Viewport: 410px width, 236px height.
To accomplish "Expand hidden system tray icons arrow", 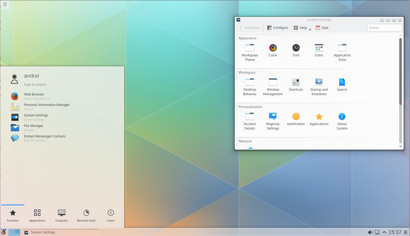I will (x=384, y=232).
